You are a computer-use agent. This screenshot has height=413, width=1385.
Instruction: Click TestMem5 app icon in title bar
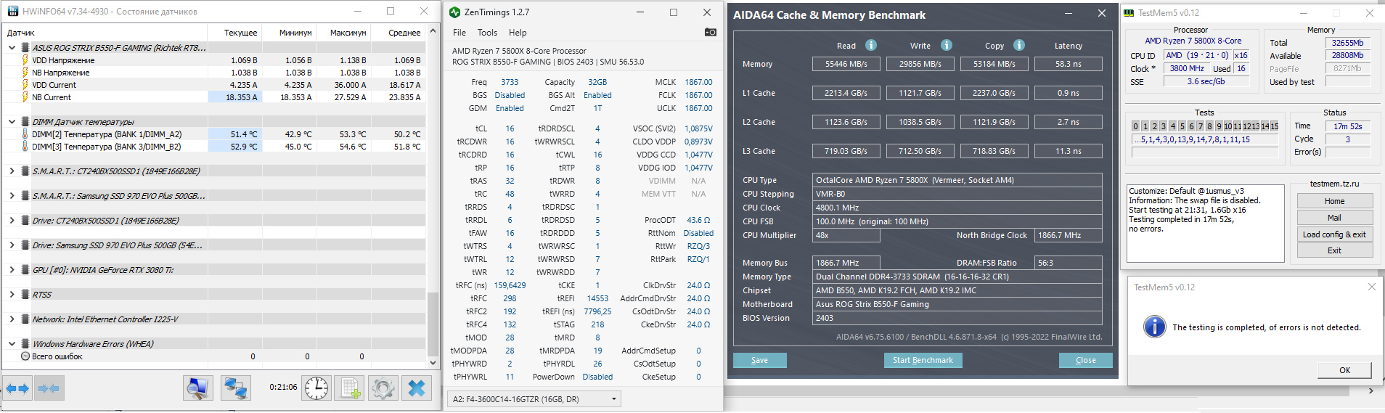pos(1129,13)
